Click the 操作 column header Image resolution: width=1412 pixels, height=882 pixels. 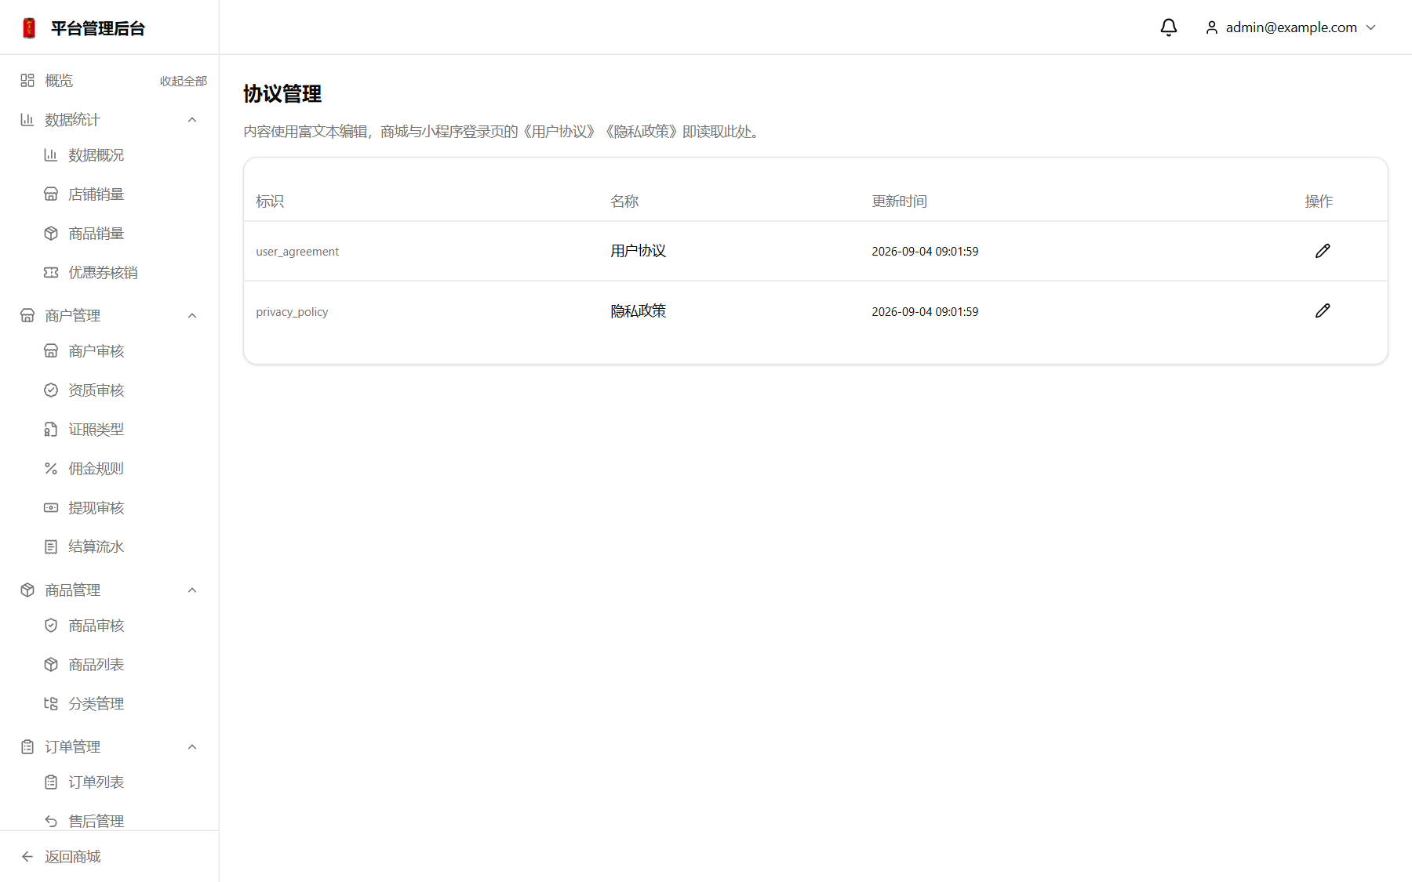tap(1319, 201)
